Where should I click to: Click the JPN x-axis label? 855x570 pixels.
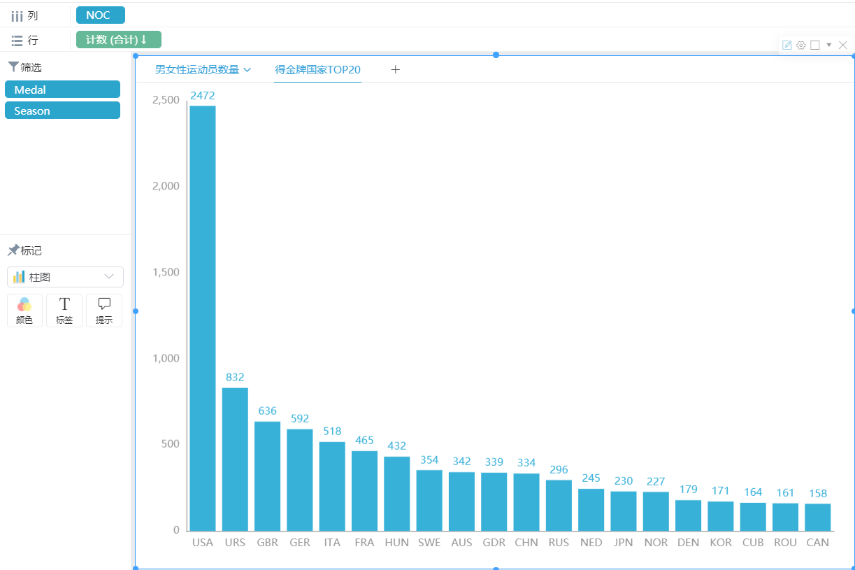[624, 543]
